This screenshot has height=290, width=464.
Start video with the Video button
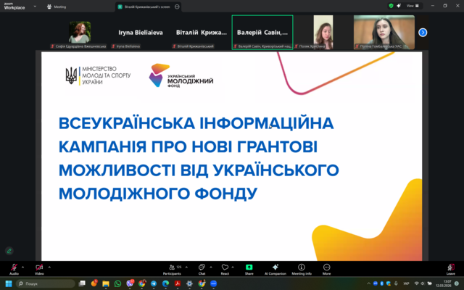click(39, 268)
